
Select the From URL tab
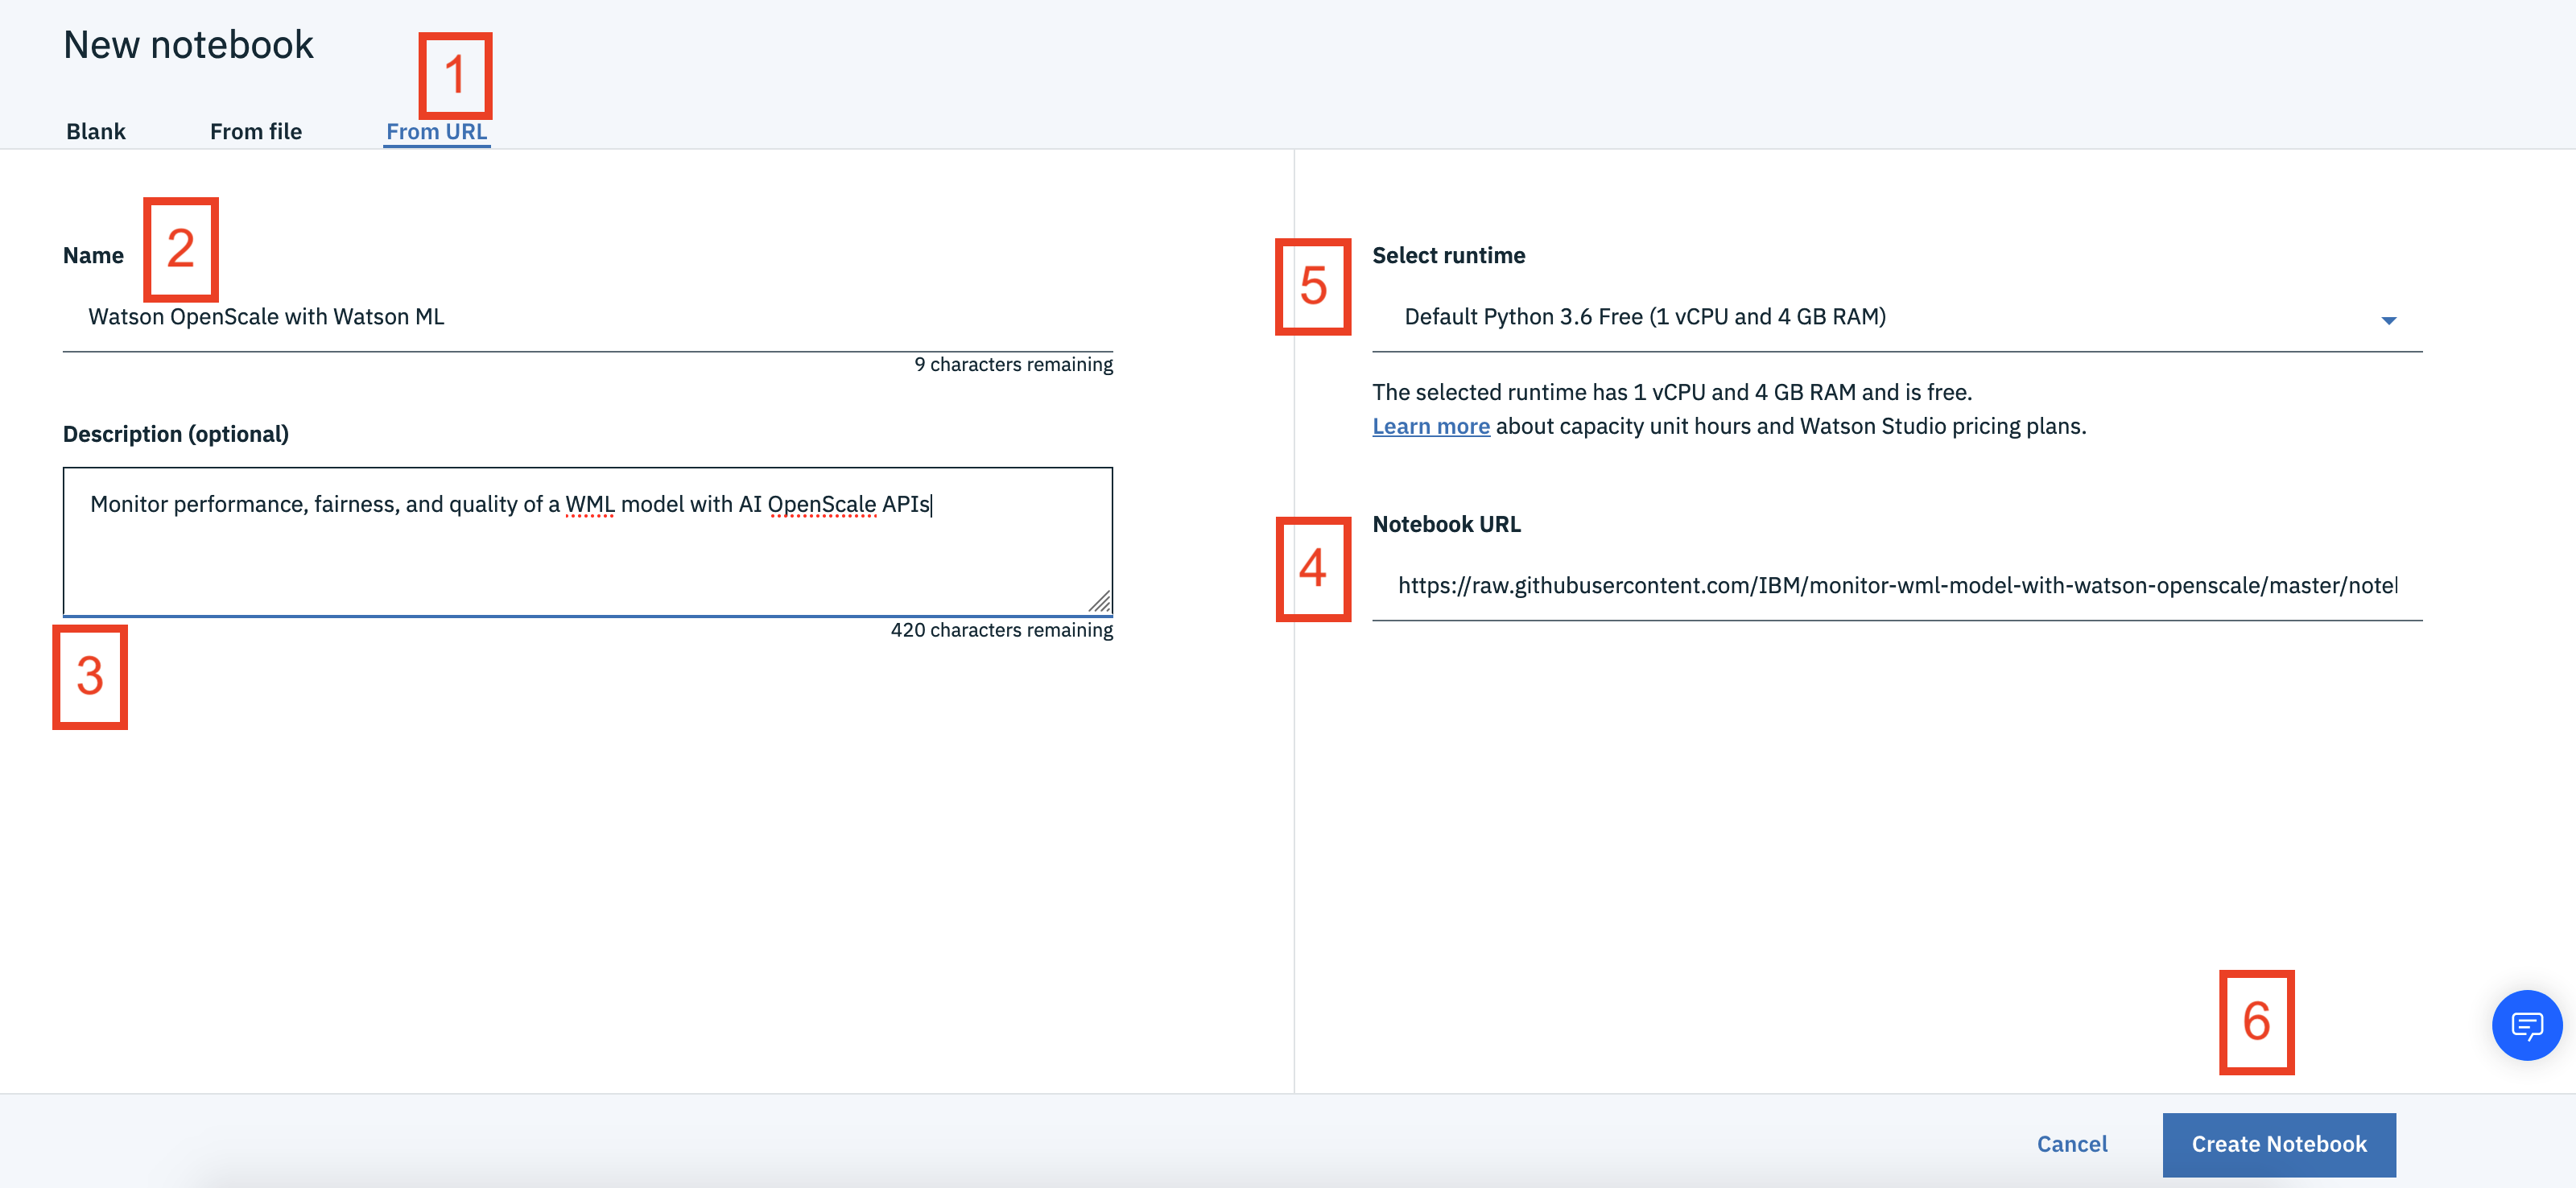437,131
